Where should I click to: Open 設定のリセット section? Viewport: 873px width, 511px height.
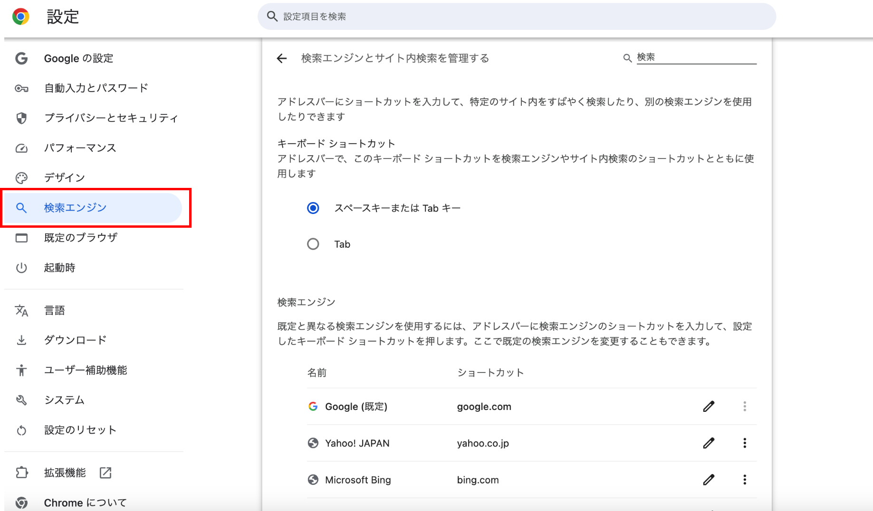point(80,430)
